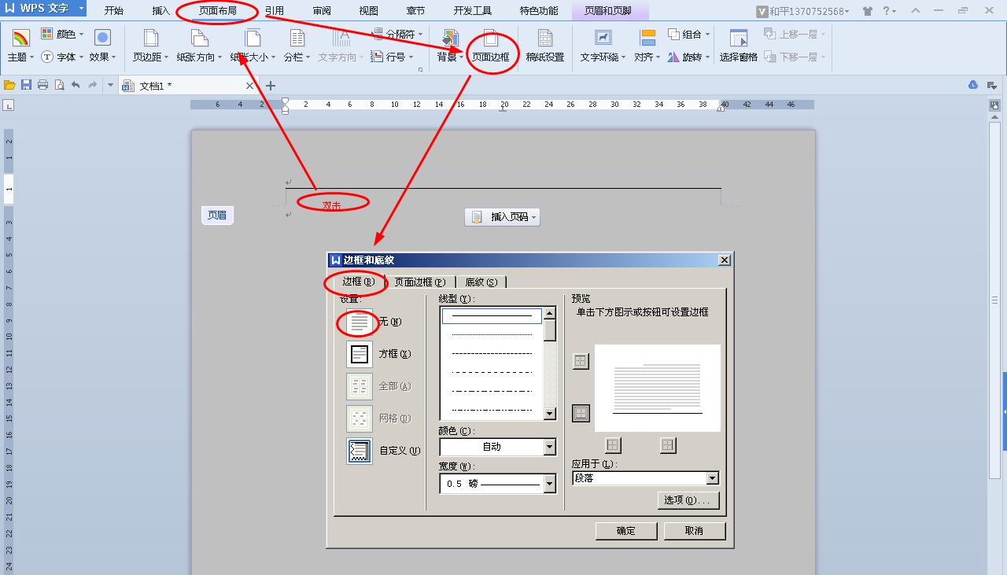The image size is (1007, 575).
Task: Click the cloud icon above the ruler
Action: [973, 85]
